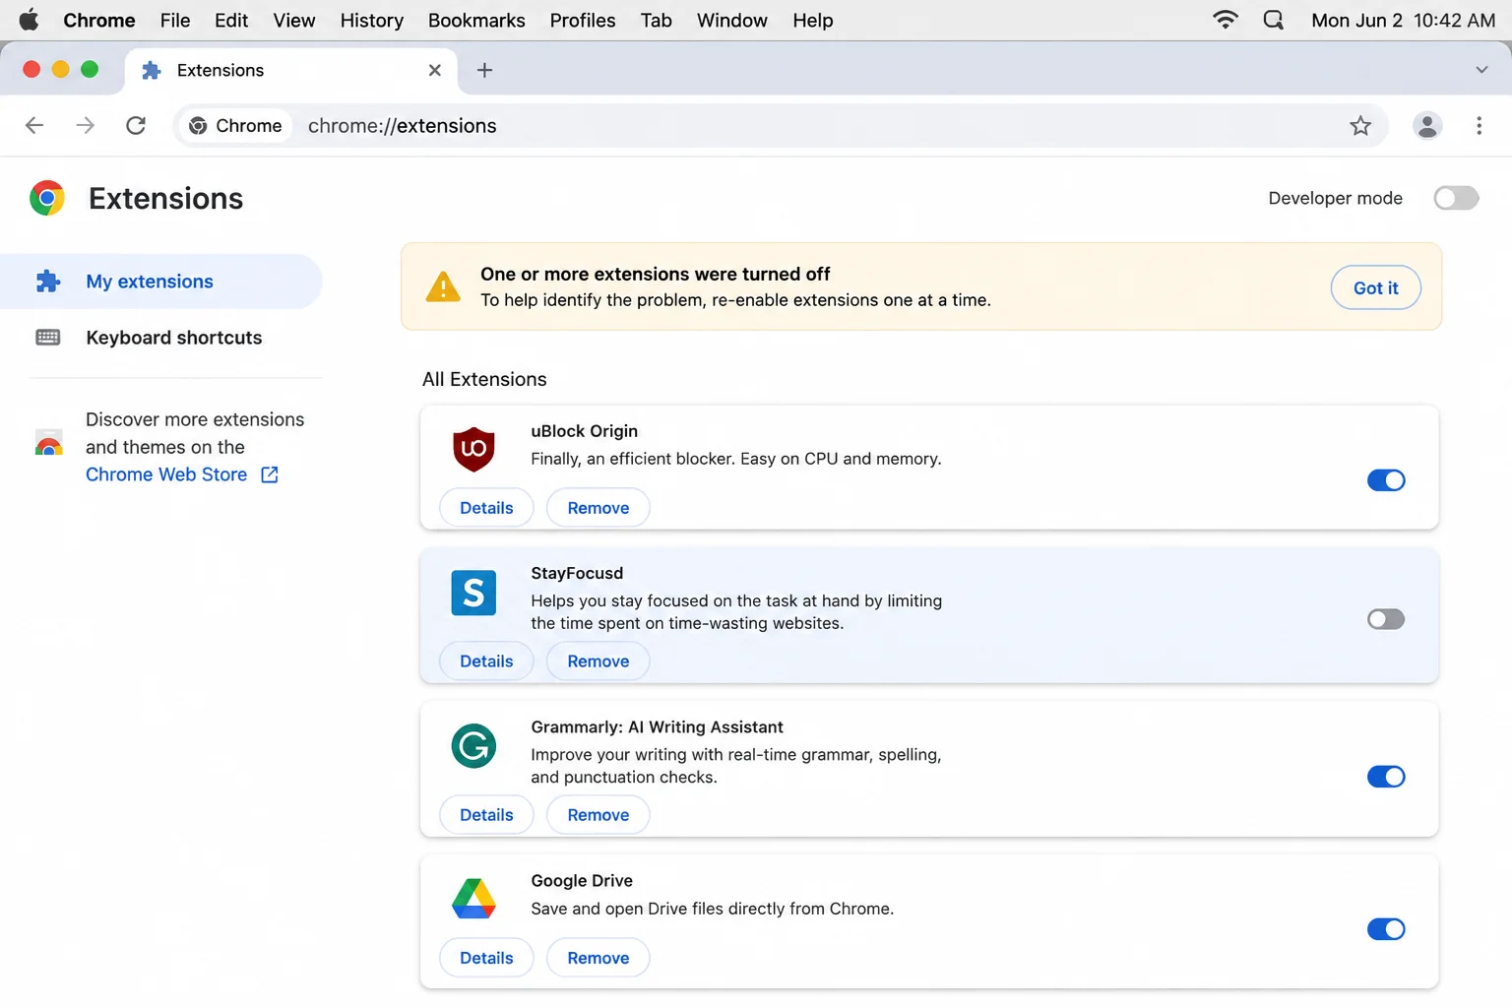Click the Apple menu icon
The height and width of the screenshot is (1008, 1512).
[x=29, y=20]
